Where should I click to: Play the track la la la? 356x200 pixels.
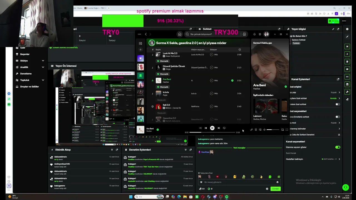[x=166, y=92]
